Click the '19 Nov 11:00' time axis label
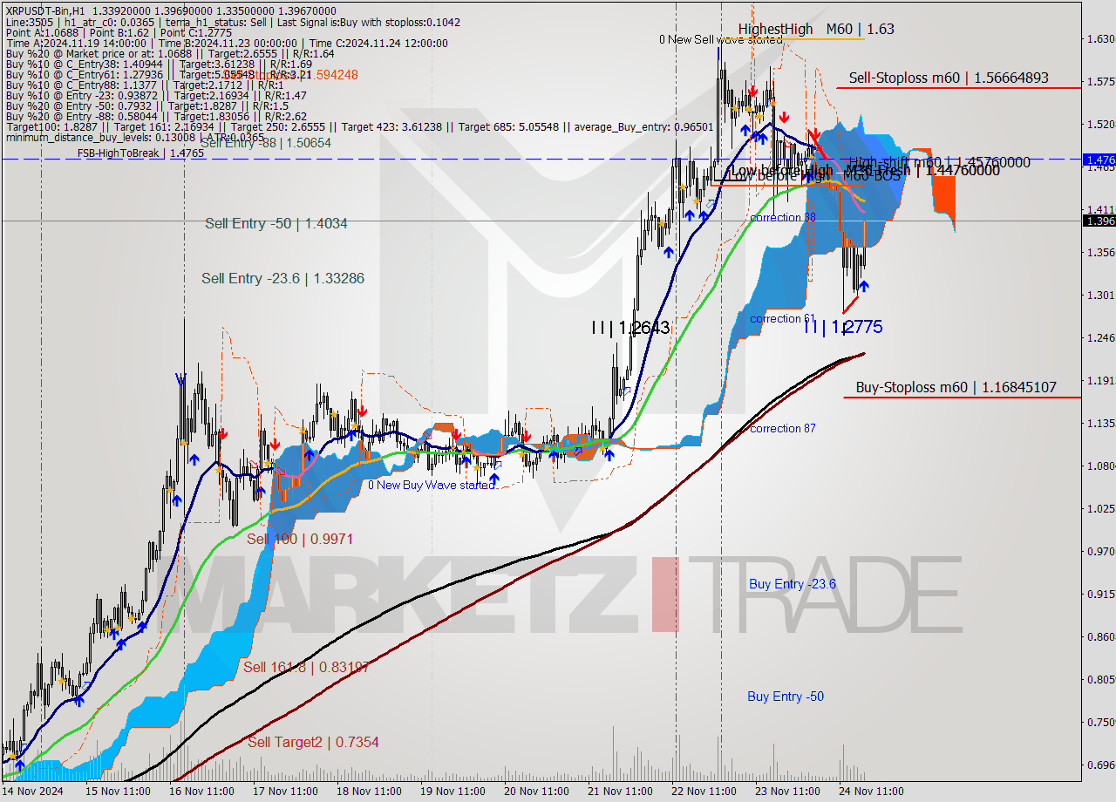 tap(453, 792)
